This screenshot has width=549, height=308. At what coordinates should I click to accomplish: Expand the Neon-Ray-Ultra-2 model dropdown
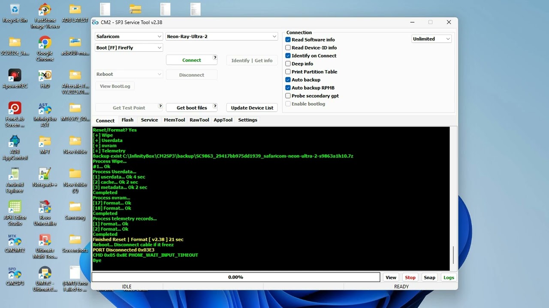[x=222, y=36]
